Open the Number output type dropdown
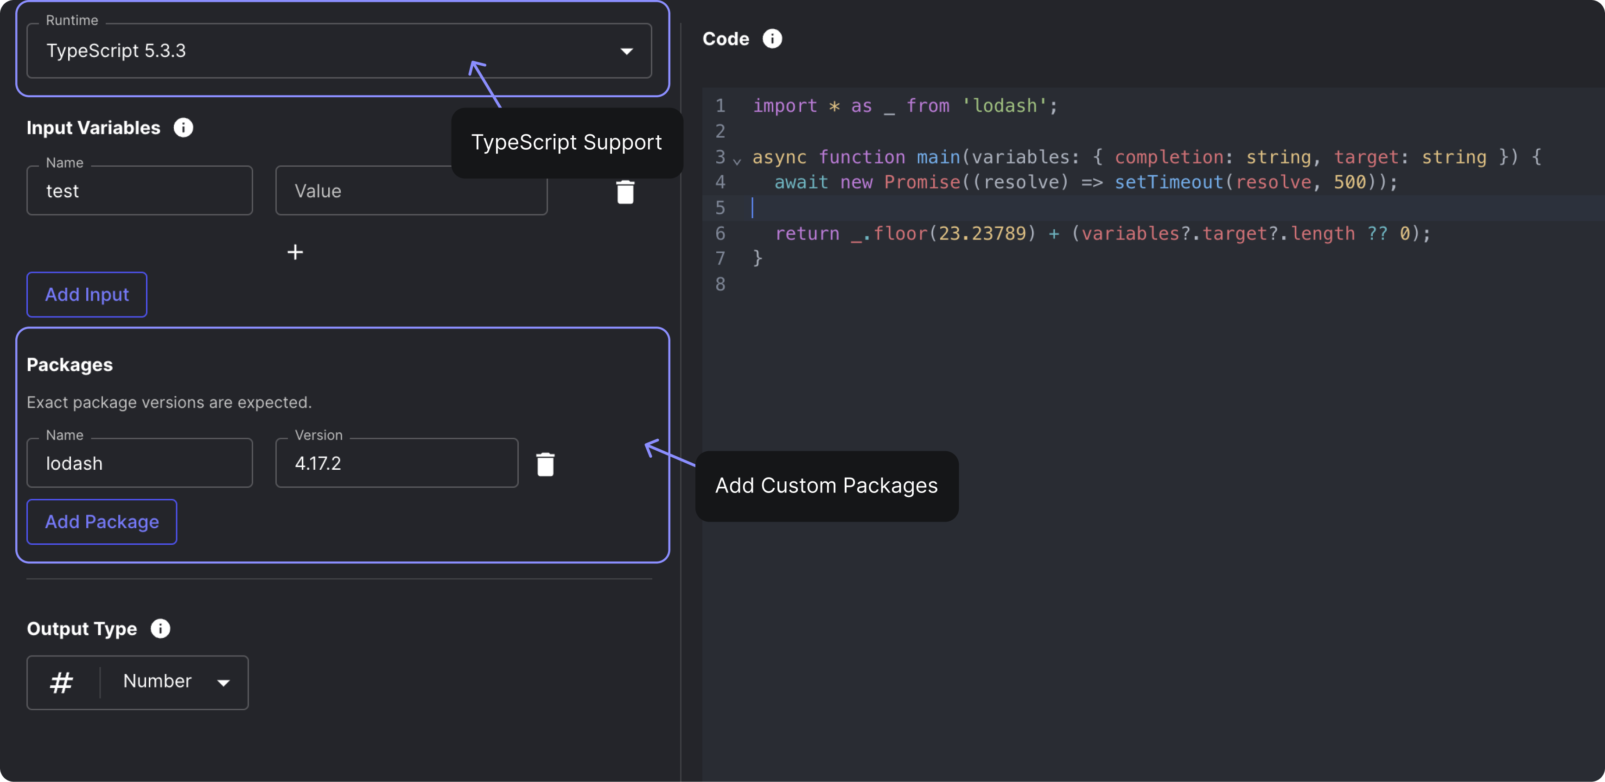 174,682
